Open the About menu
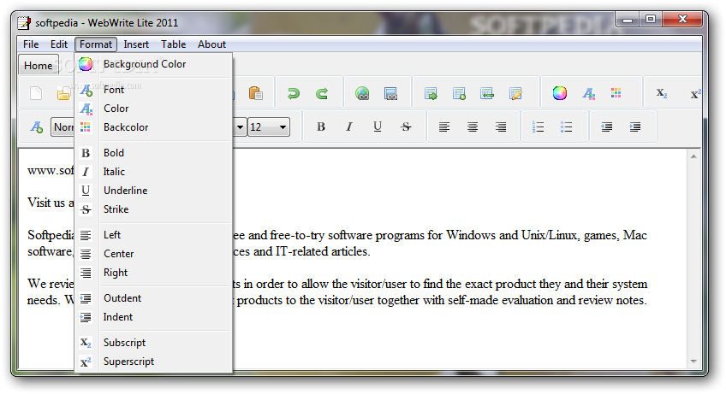The width and height of the screenshot is (726, 394). coord(212,44)
